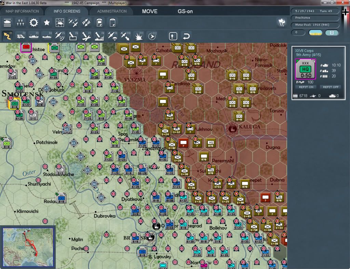This screenshot has width=350, height=269.
Task: Click fort level marker 49
Action: (x=33, y=61)
